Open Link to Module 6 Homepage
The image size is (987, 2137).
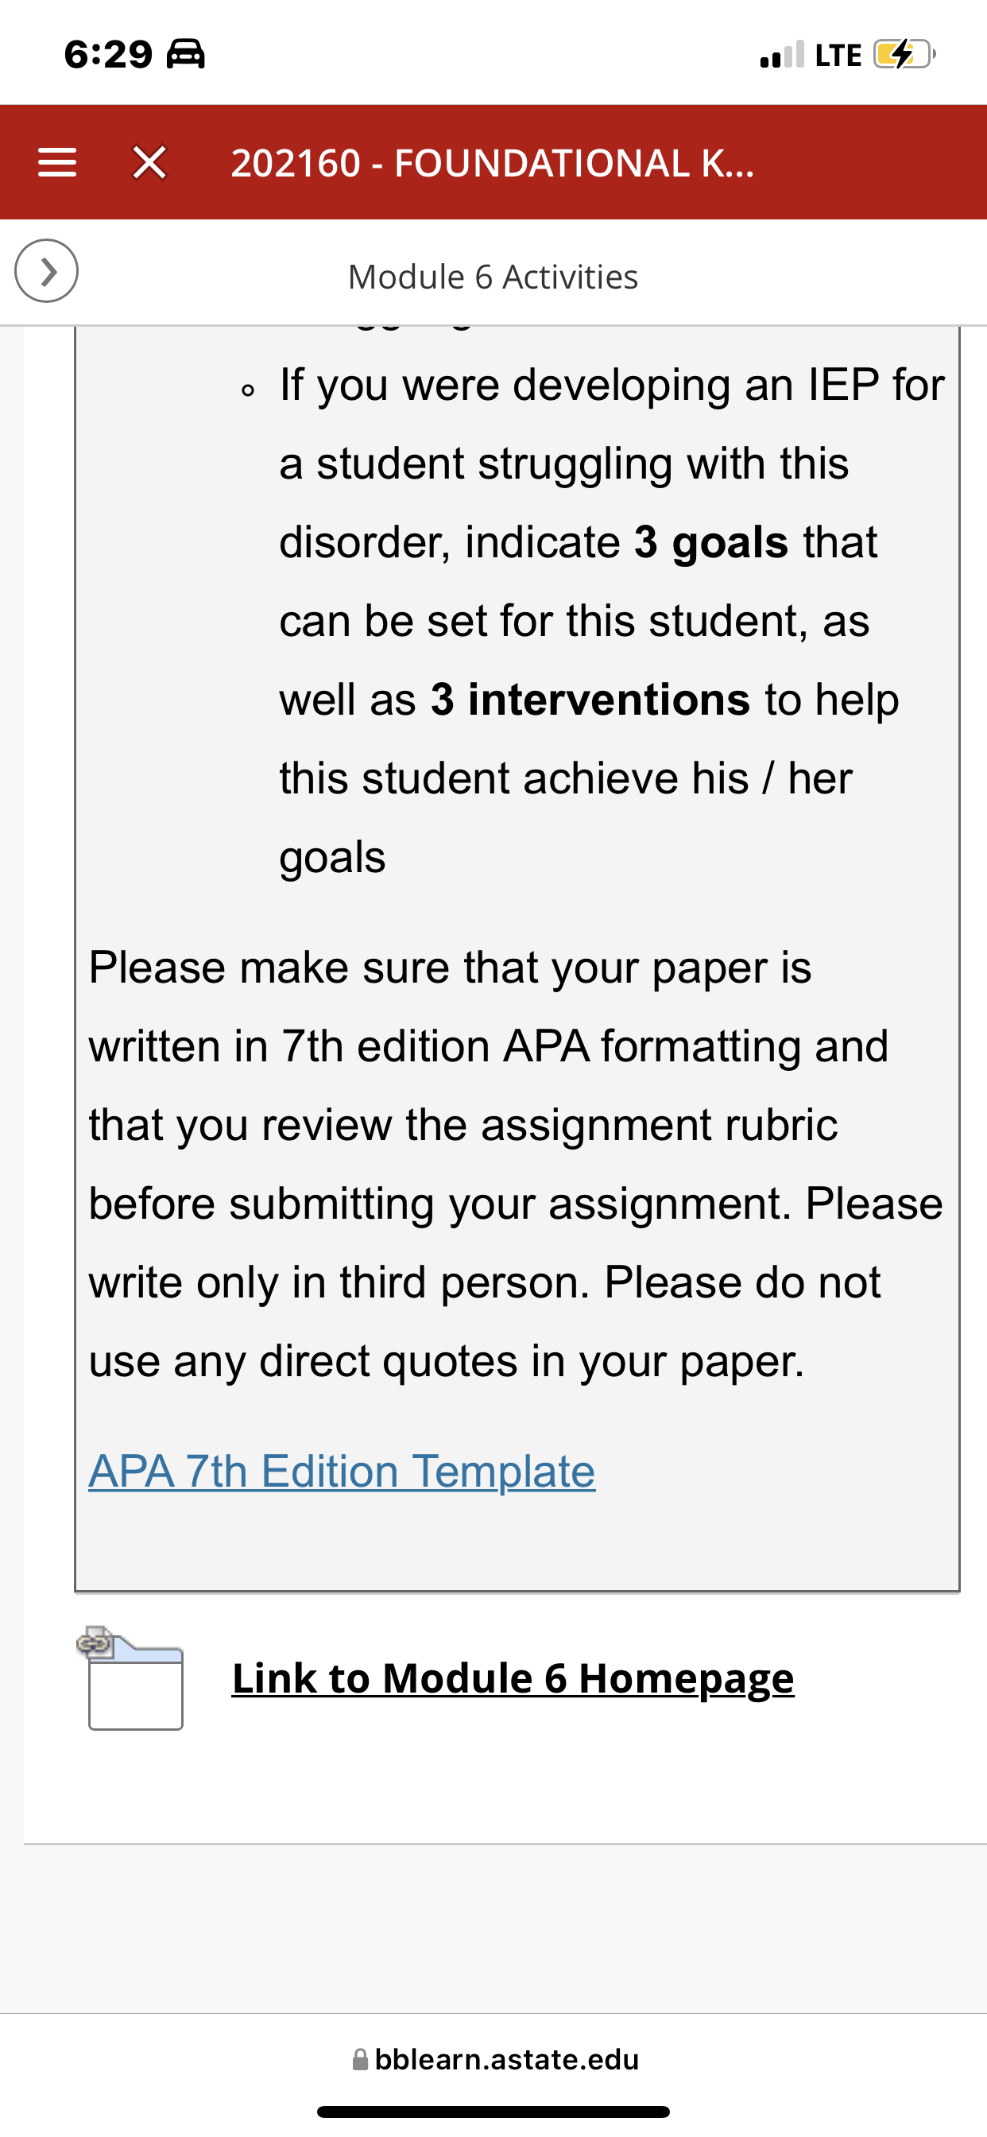tap(513, 1678)
